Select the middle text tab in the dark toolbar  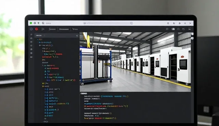[64, 29]
